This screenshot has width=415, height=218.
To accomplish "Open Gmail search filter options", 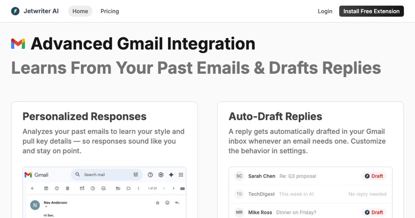I will [x=136, y=174].
